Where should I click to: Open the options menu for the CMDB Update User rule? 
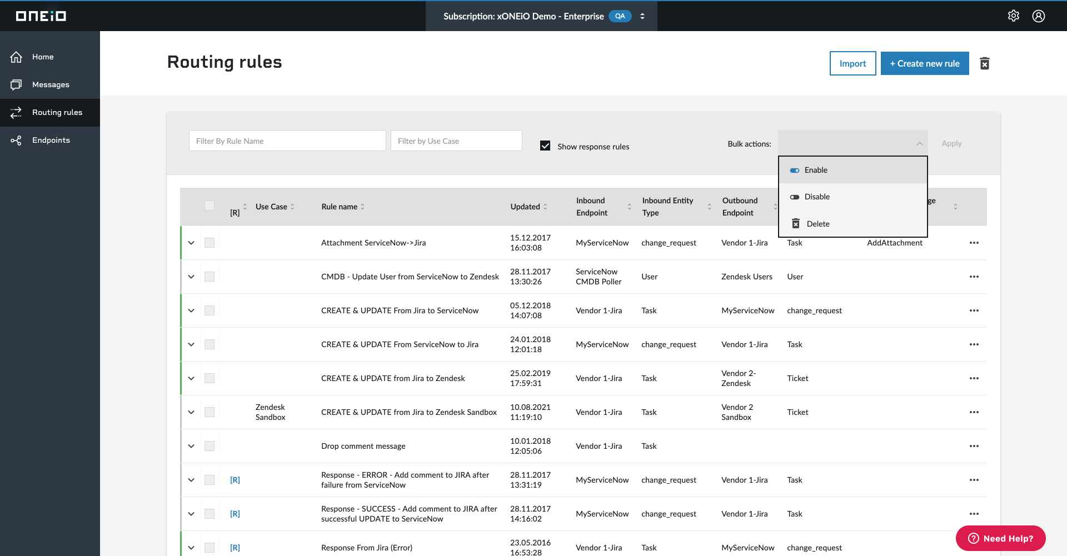coord(974,277)
